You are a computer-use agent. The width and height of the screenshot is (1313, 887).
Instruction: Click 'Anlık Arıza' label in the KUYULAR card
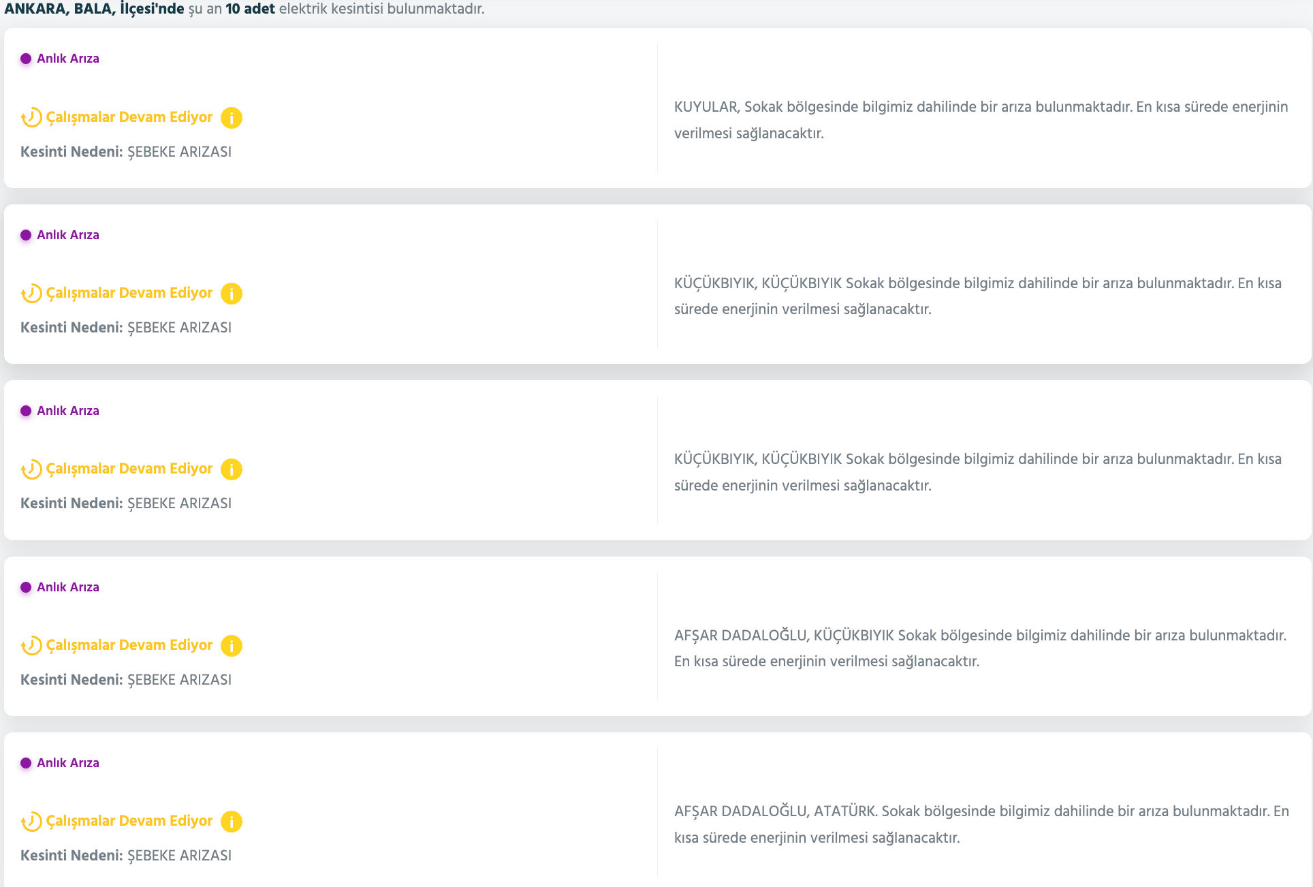coord(68,59)
